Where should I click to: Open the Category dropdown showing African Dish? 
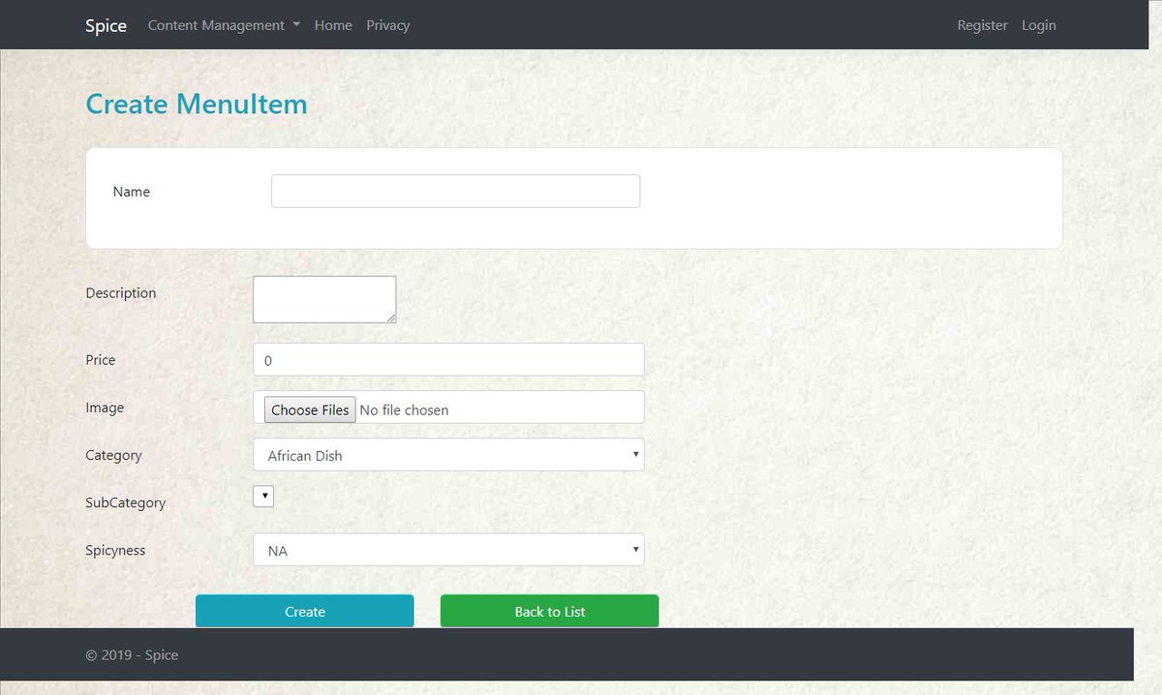448,455
